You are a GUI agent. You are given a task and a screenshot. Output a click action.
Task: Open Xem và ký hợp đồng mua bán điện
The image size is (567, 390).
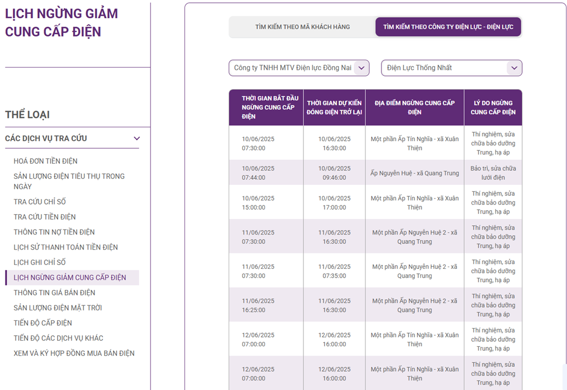click(74, 353)
